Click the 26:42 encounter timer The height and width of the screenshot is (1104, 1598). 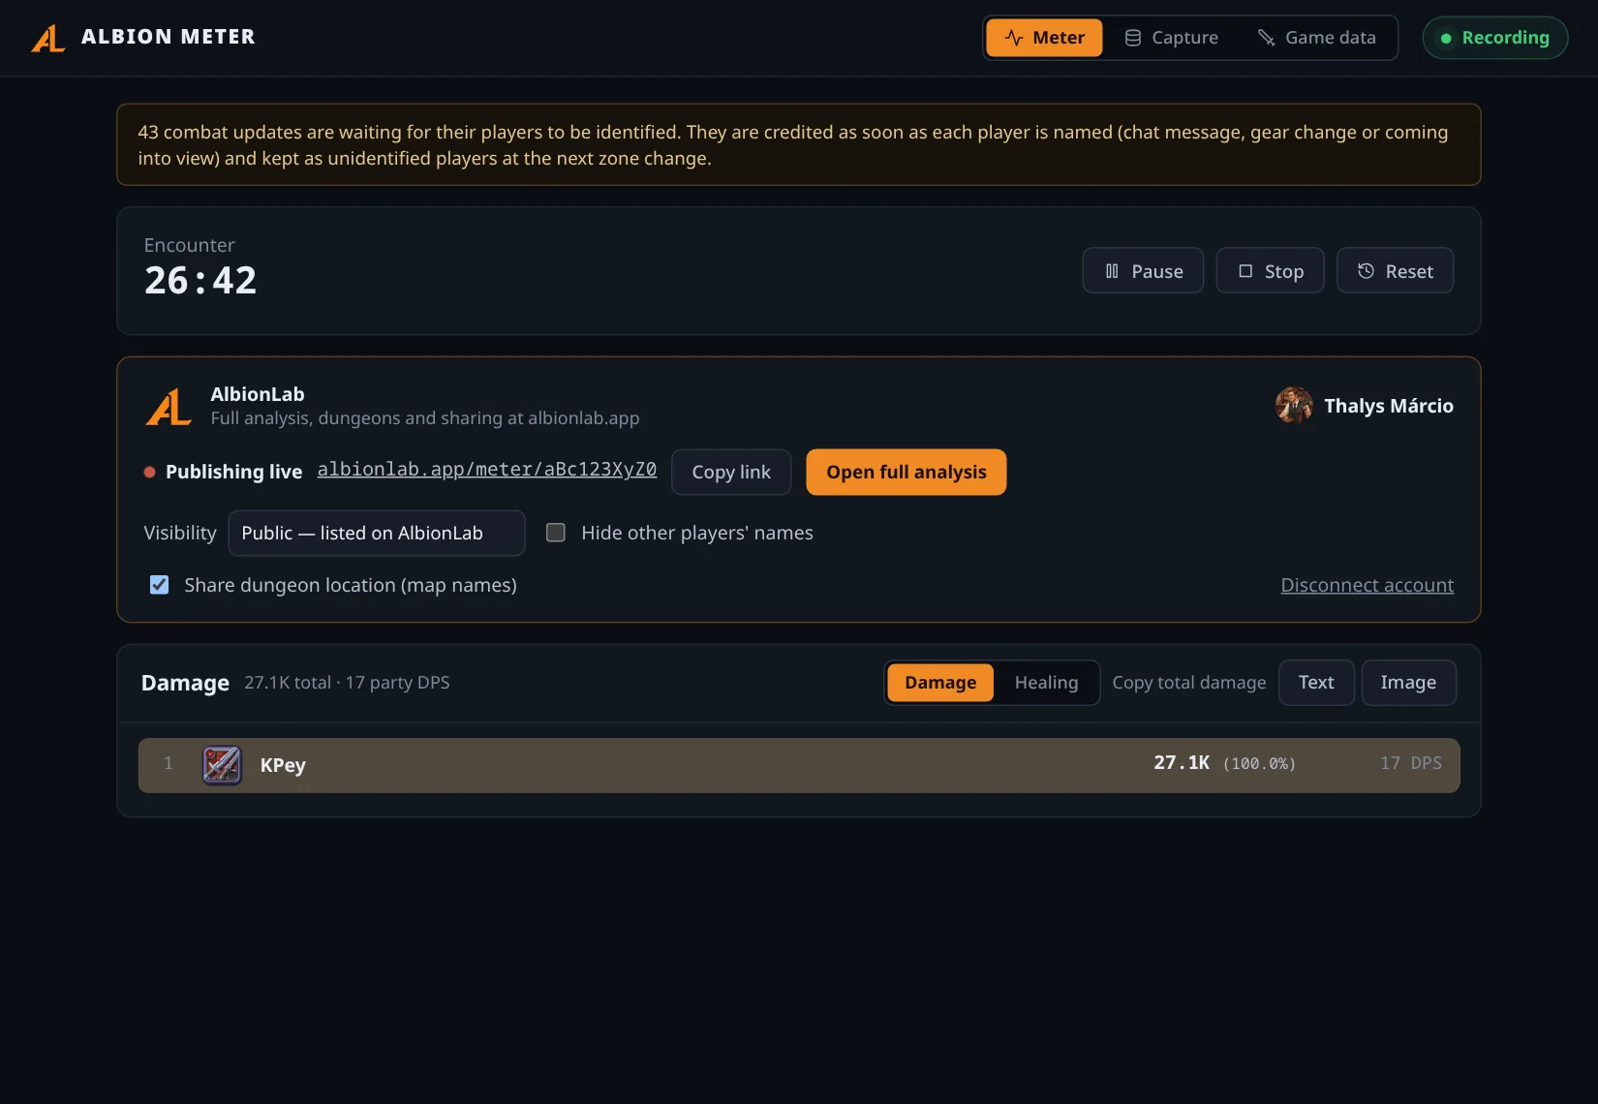pyautogui.click(x=200, y=281)
